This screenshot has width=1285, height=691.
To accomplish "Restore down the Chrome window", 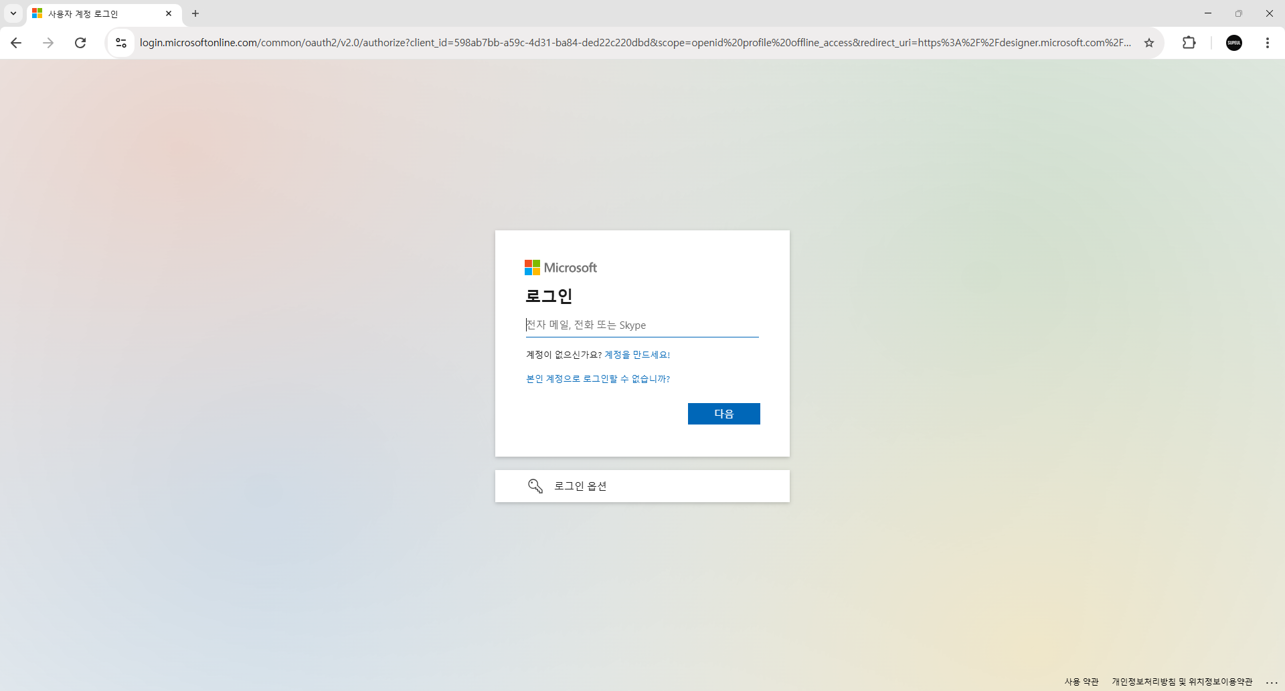I will point(1239,13).
